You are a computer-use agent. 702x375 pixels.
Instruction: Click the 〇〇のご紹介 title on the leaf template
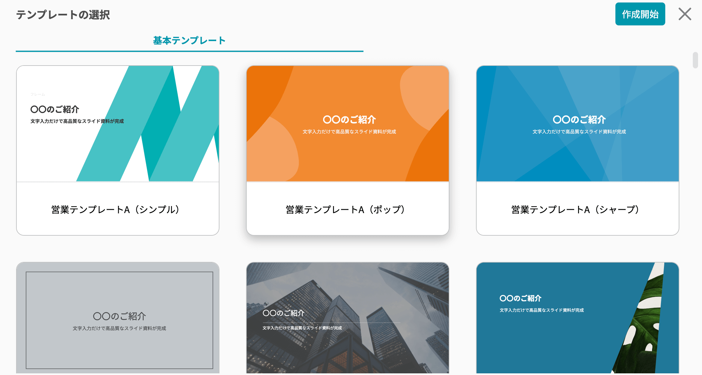(x=520, y=298)
